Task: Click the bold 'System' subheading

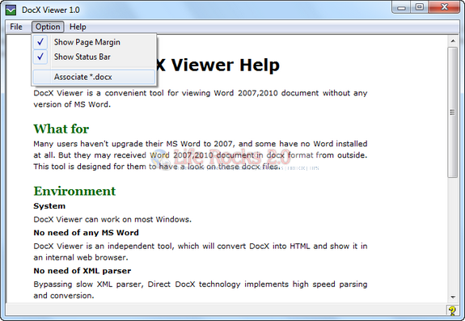Action: pyautogui.click(x=49, y=206)
